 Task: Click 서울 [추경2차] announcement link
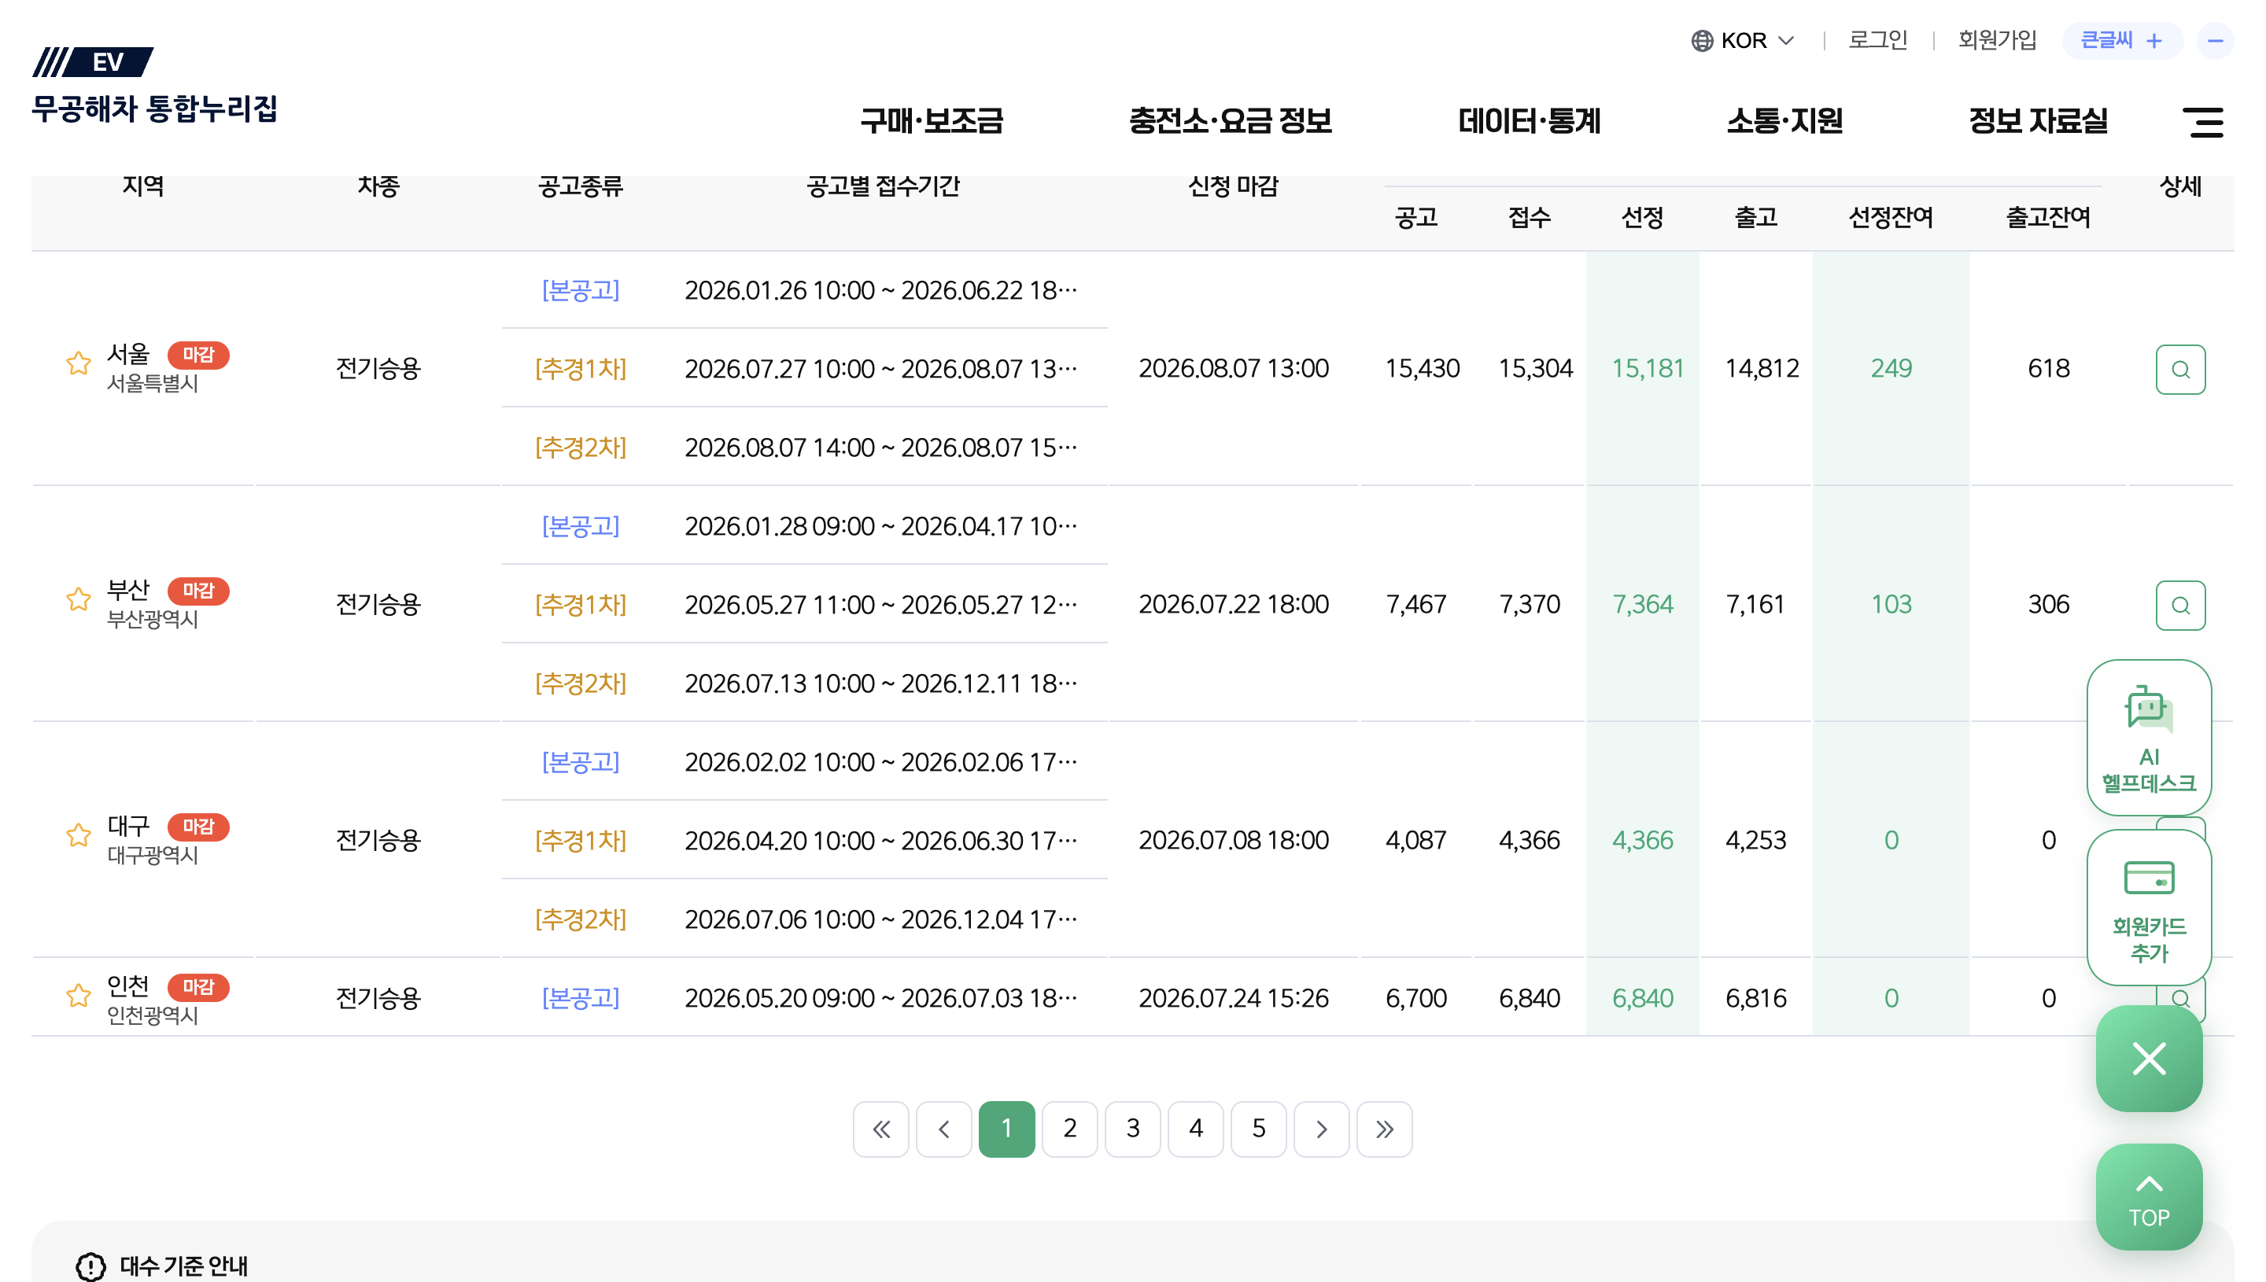581,448
